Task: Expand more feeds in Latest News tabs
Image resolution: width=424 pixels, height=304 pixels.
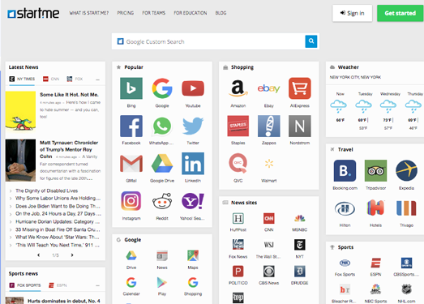Action: click(x=97, y=79)
